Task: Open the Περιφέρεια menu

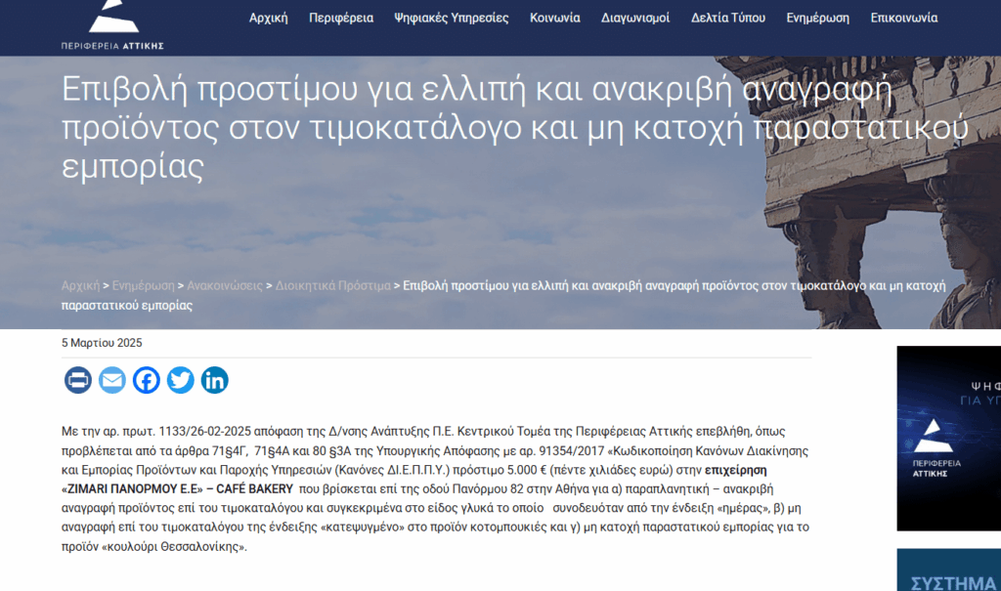Action: tap(341, 18)
